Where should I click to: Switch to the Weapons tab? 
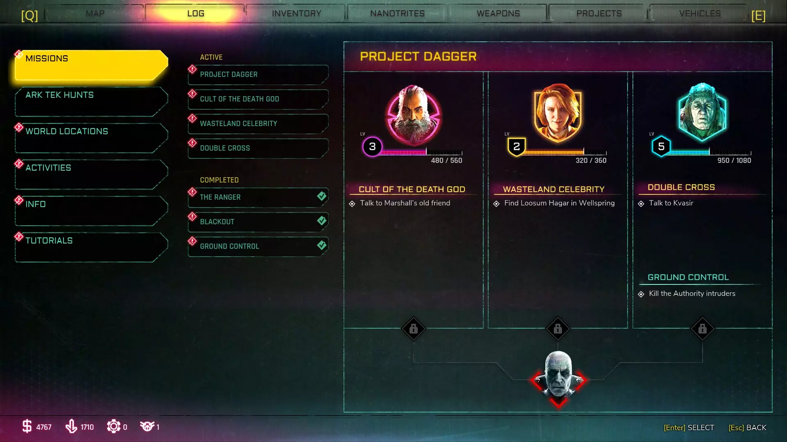pos(498,13)
